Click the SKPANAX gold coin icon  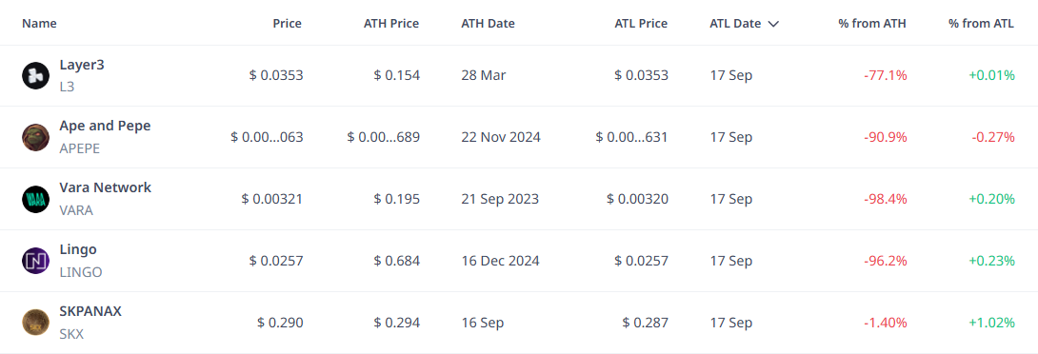36,323
